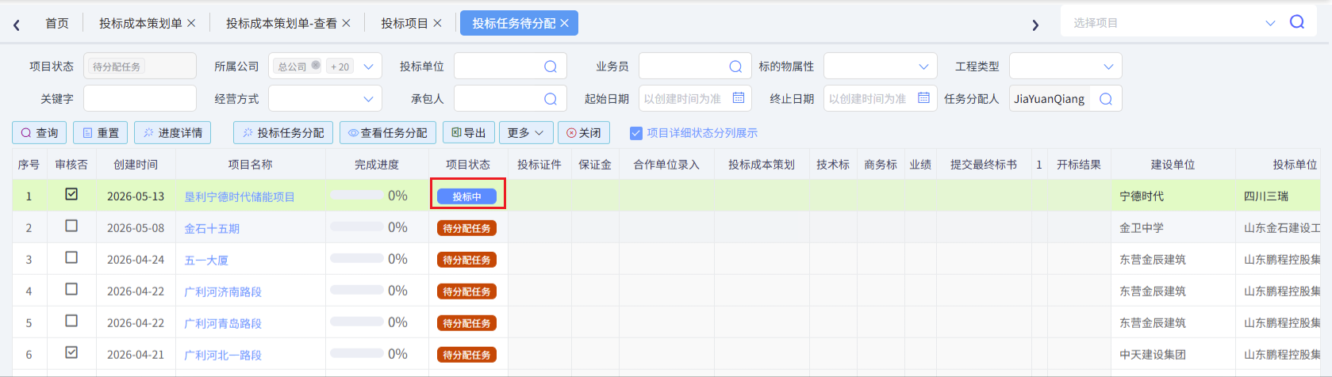Click the 进度详情 button
This screenshot has width=1332, height=377.
[173, 133]
